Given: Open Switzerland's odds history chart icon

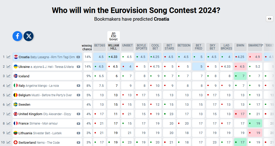Looking at the screenshot, I should [9, 142].
